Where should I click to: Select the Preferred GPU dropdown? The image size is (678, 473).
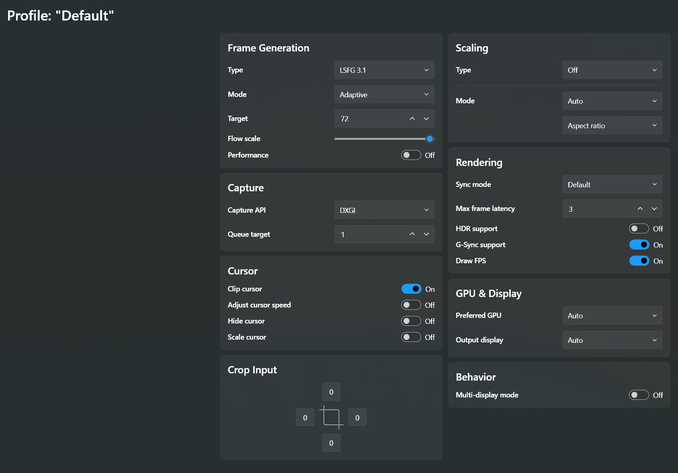tap(612, 315)
